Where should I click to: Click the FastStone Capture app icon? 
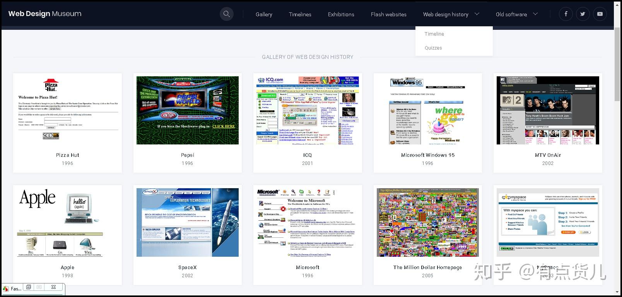[x=6, y=288]
